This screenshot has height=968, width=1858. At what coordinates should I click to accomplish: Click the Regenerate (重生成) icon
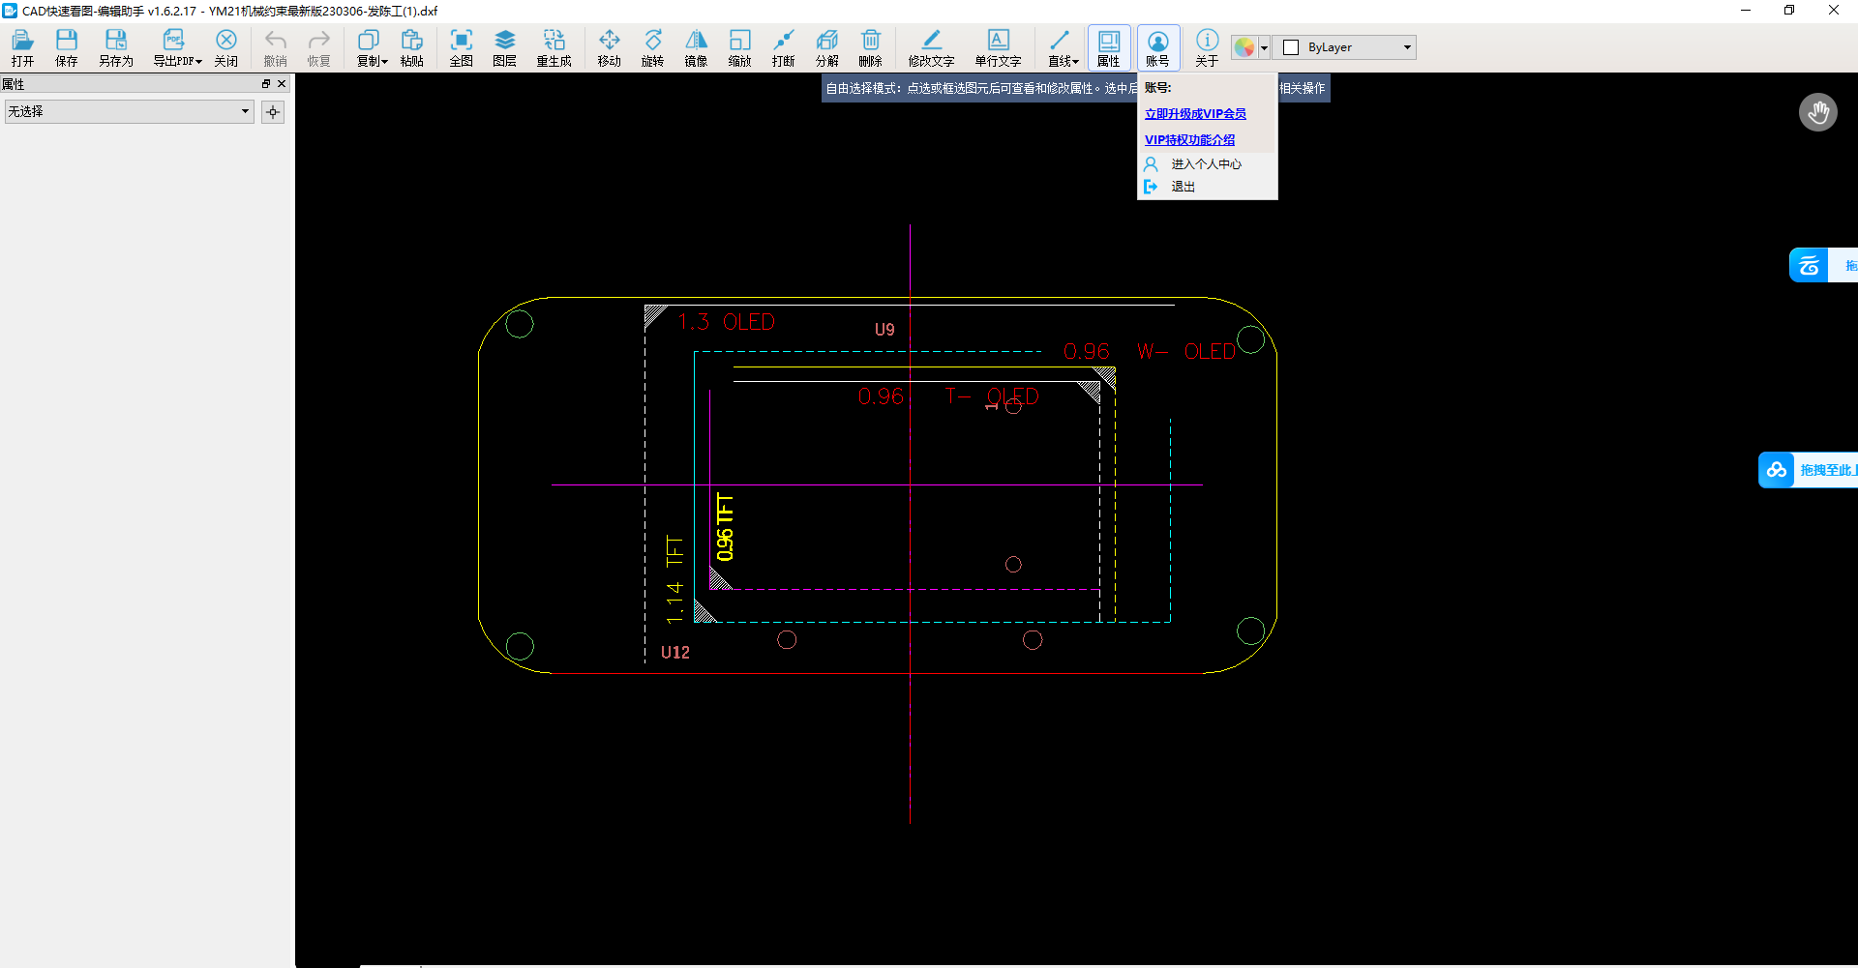554,46
